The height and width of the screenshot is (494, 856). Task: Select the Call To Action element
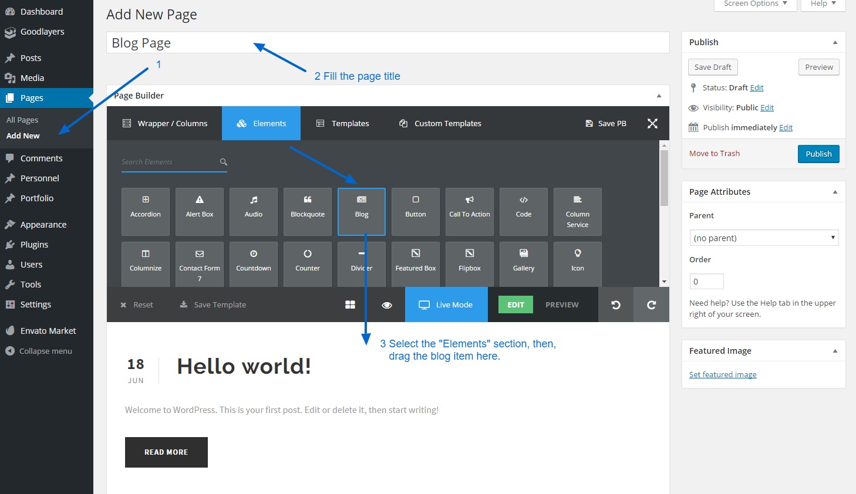pos(470,211)
